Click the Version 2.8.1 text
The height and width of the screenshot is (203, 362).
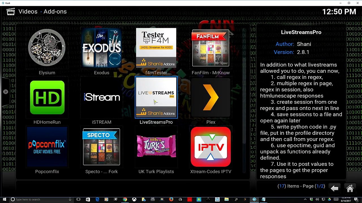[291, 52]
